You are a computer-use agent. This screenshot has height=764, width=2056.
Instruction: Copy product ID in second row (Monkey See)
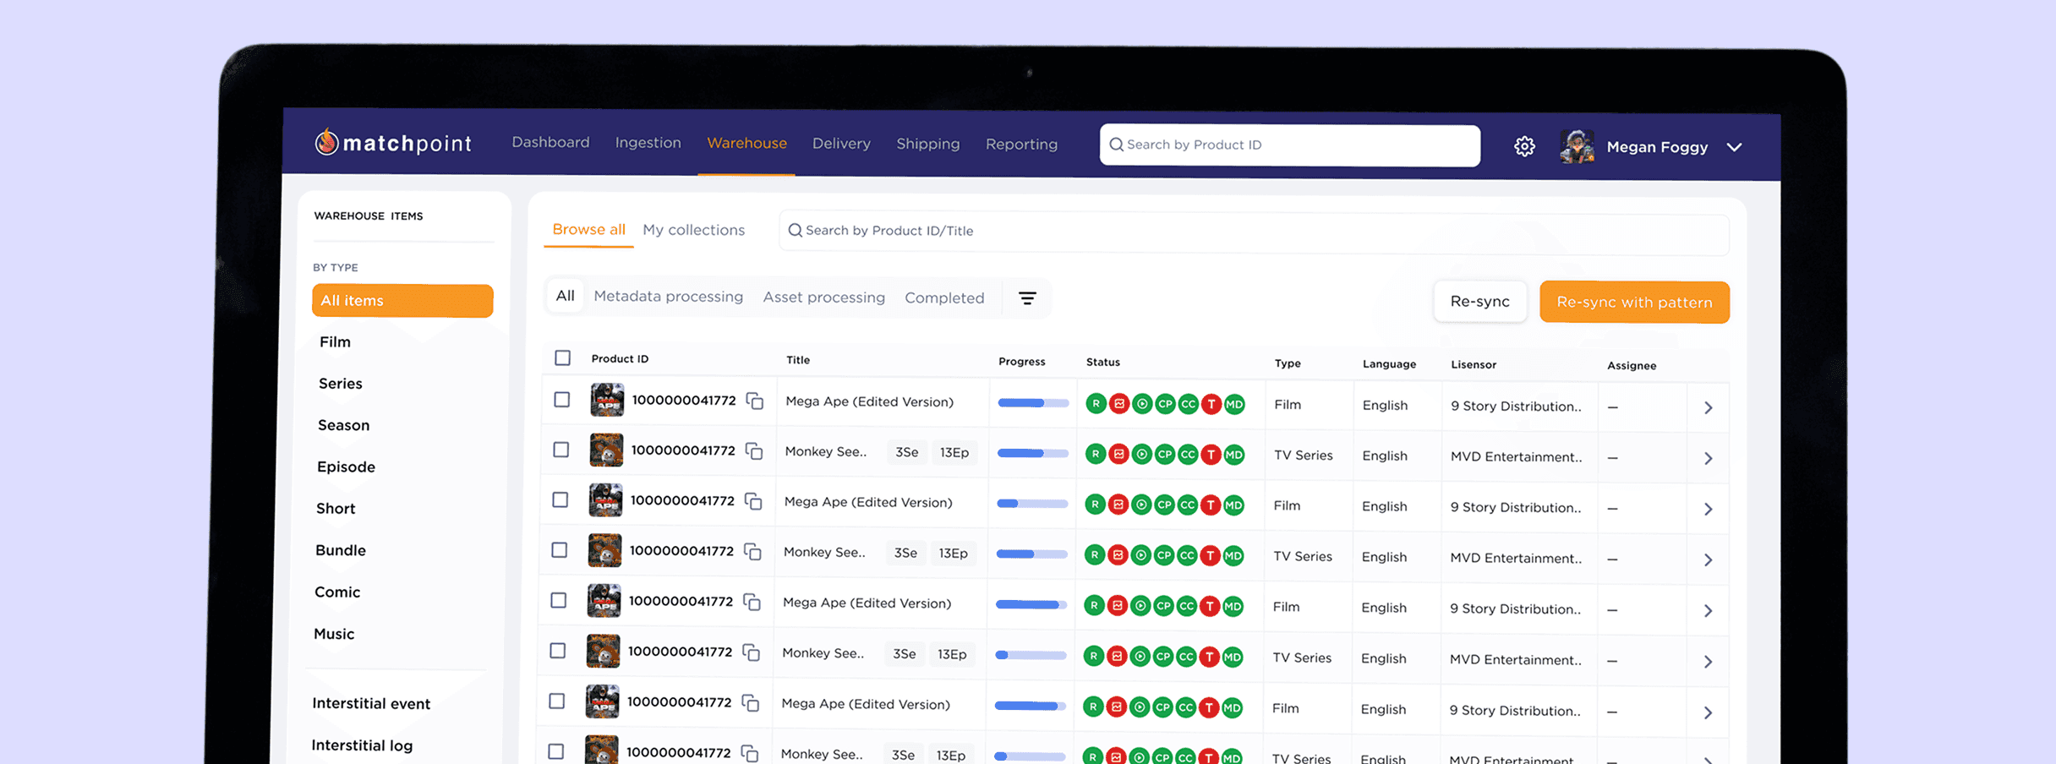[754, 451]
